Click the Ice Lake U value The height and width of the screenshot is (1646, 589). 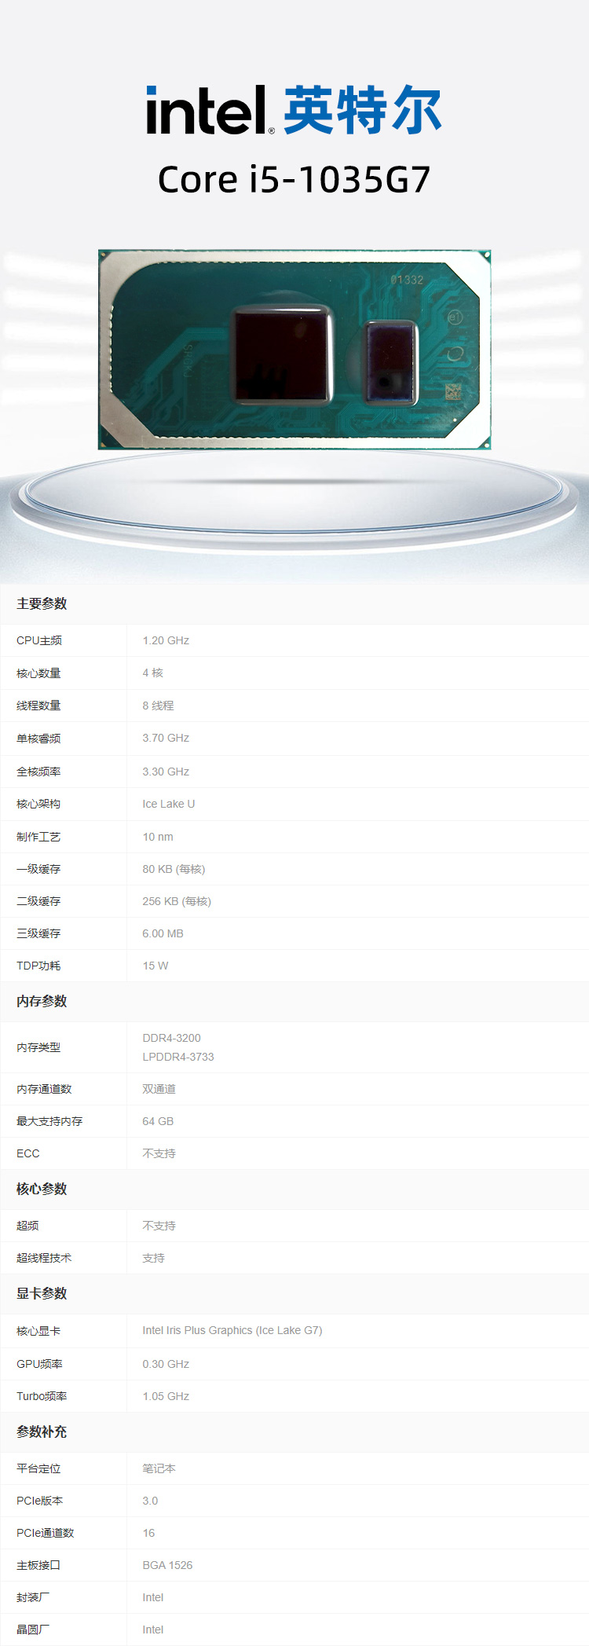coord(169,804)
